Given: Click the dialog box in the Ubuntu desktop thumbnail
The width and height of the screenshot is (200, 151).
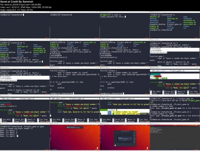Looking at the screenshot, I should [125, 139].
